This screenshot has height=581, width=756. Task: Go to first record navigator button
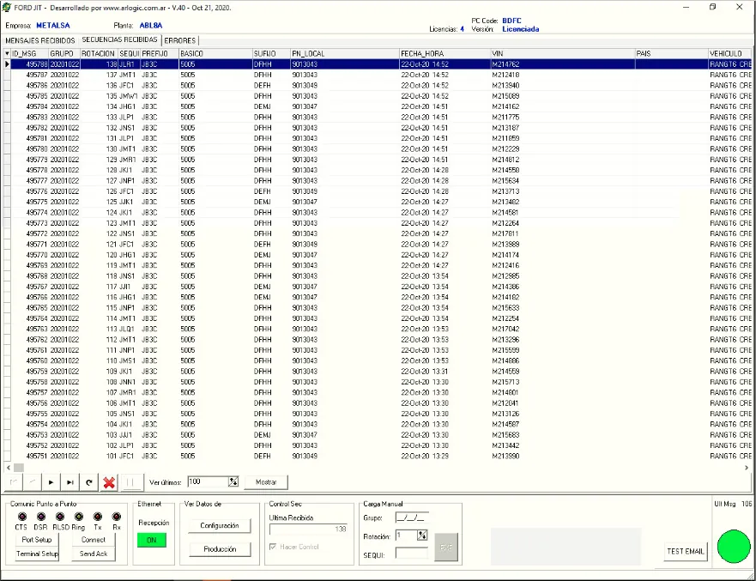coord(14,482)
